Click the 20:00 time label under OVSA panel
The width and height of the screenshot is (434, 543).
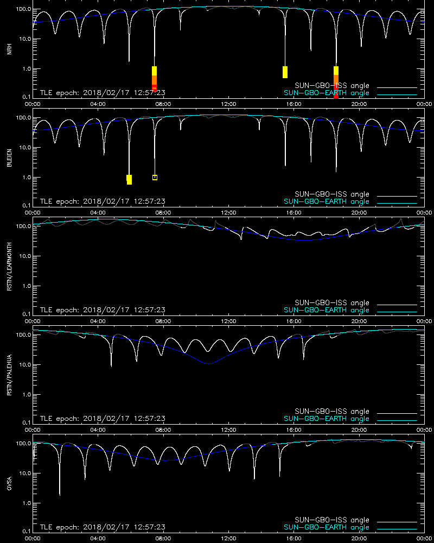click(x=359, y=539)
